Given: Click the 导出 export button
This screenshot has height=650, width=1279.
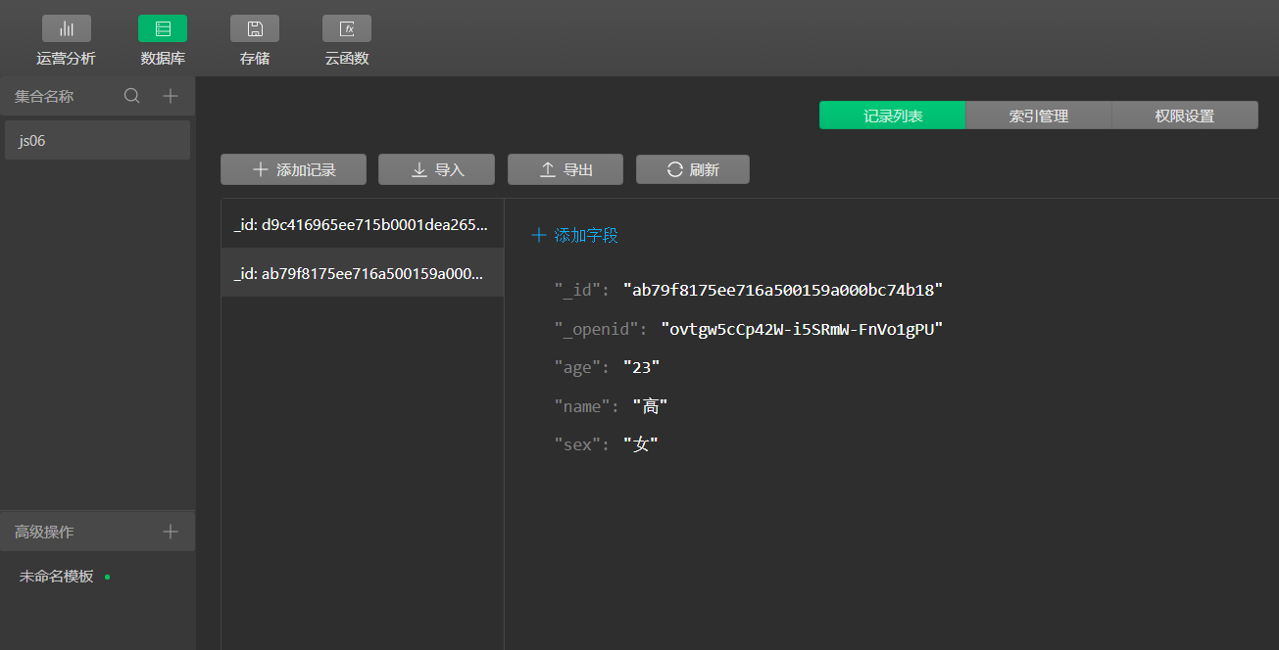Looking at the screenshot, I should click(x=566, y=169).
